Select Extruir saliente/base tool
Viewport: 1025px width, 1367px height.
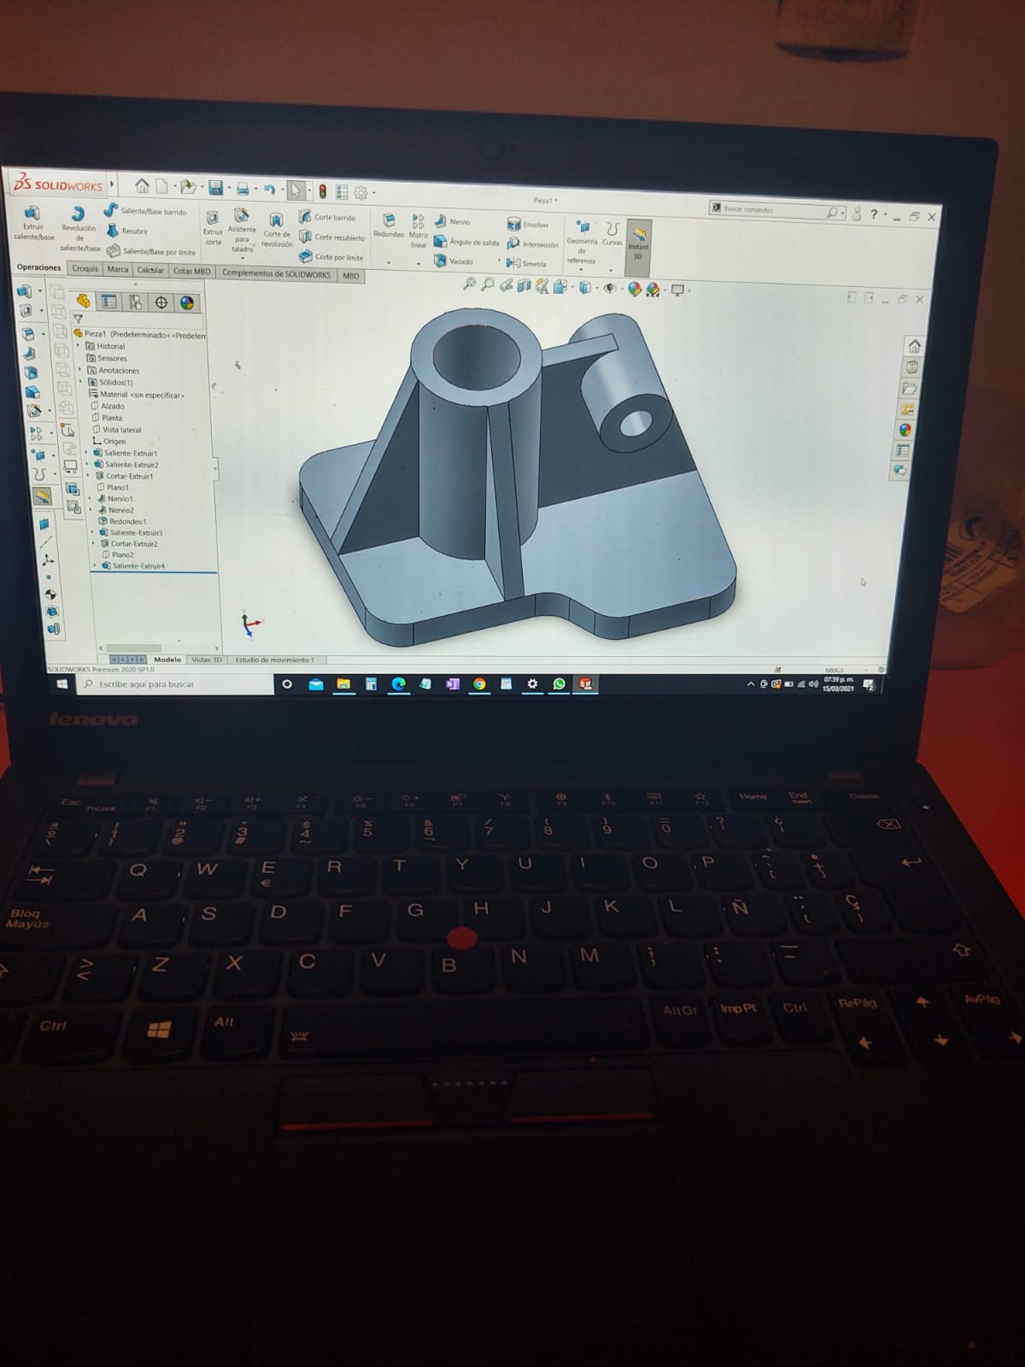pos(33,222)
